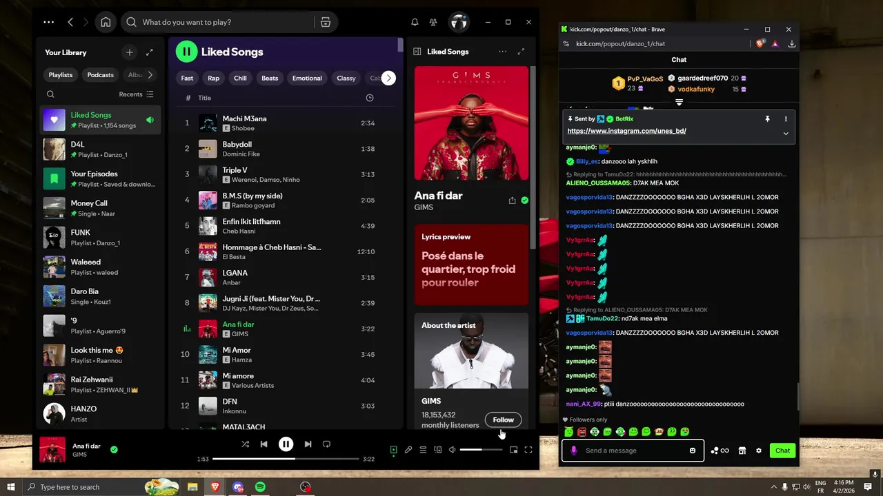Click the purple microphone in chat input
Screen dimensions: 883x496
coord(574,451)
